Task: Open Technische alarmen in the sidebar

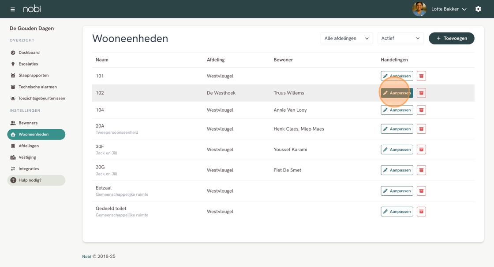Action: tap(37, 87)
